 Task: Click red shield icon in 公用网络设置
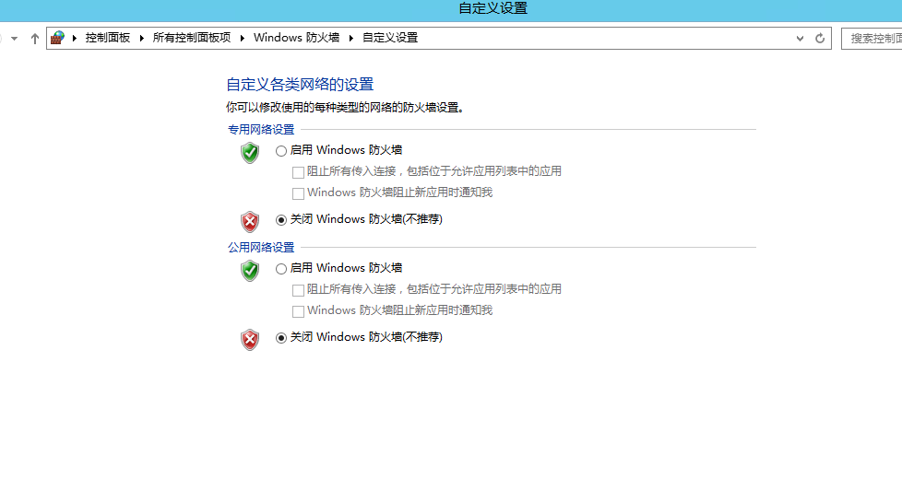250,340
